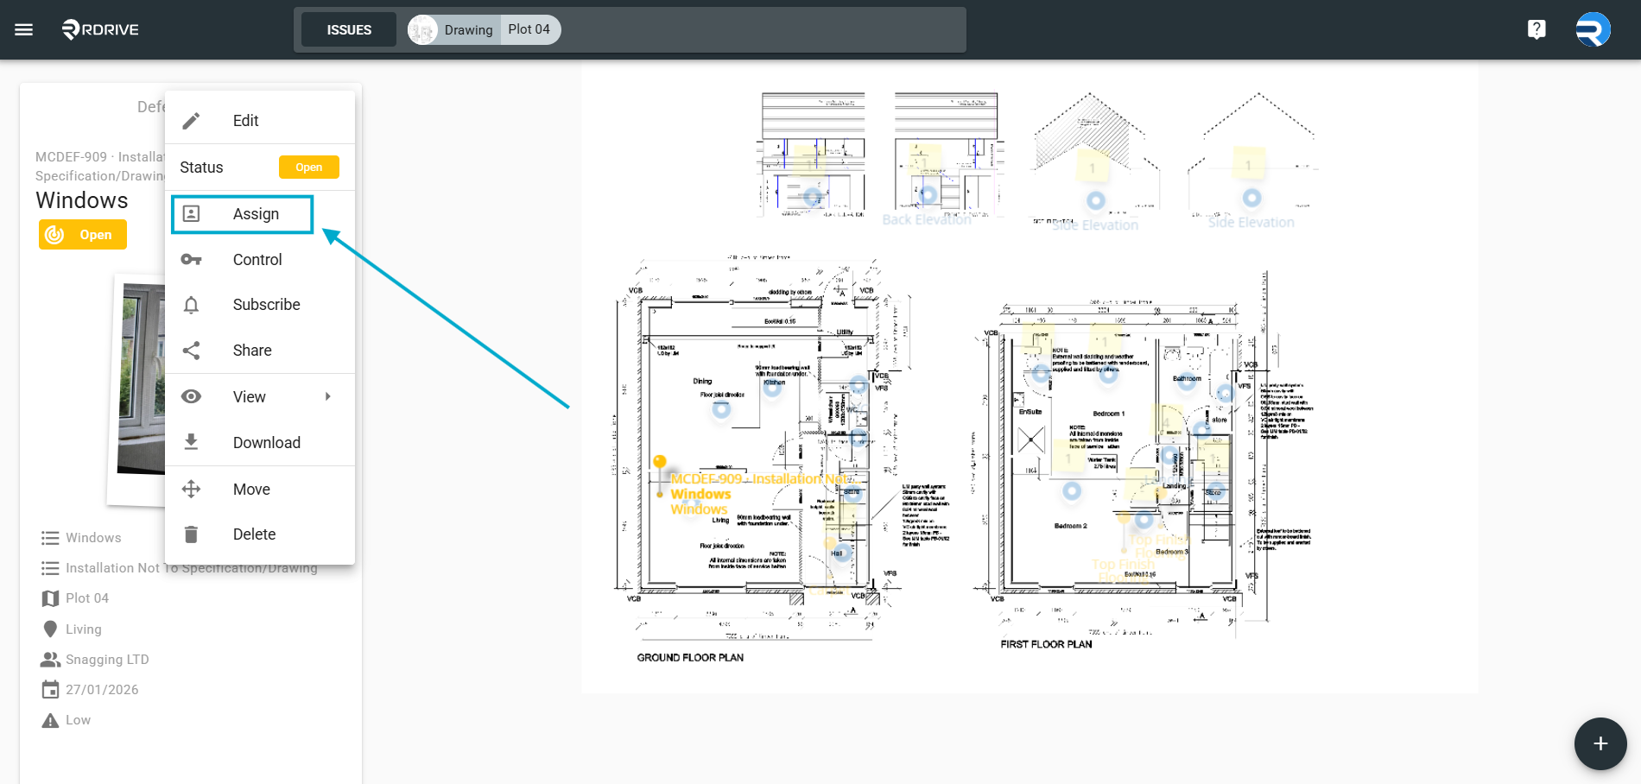
Task: Click the share icon in menu
Action: [192, 351]
